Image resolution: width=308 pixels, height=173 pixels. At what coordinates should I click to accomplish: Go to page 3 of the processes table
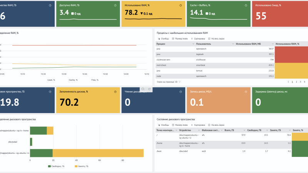click(301, 82)
